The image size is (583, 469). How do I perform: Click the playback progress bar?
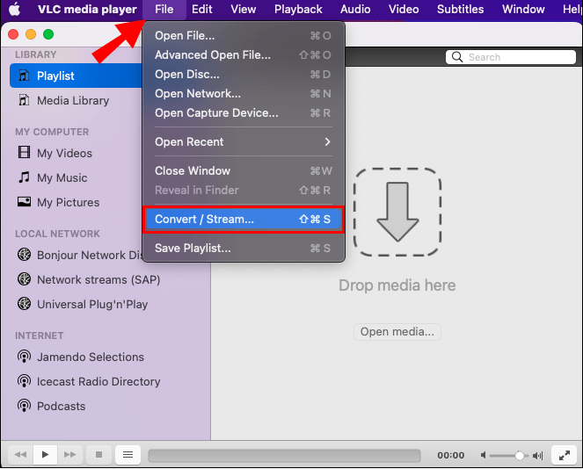[284, 455]
